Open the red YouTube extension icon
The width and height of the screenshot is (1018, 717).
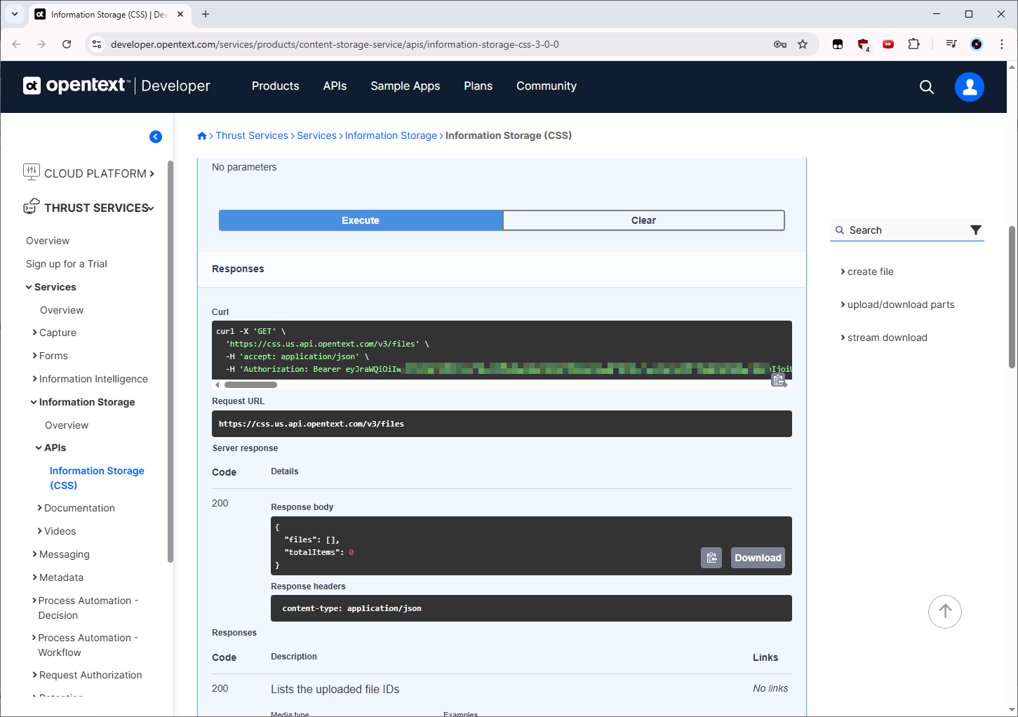[x=888, y=44]
